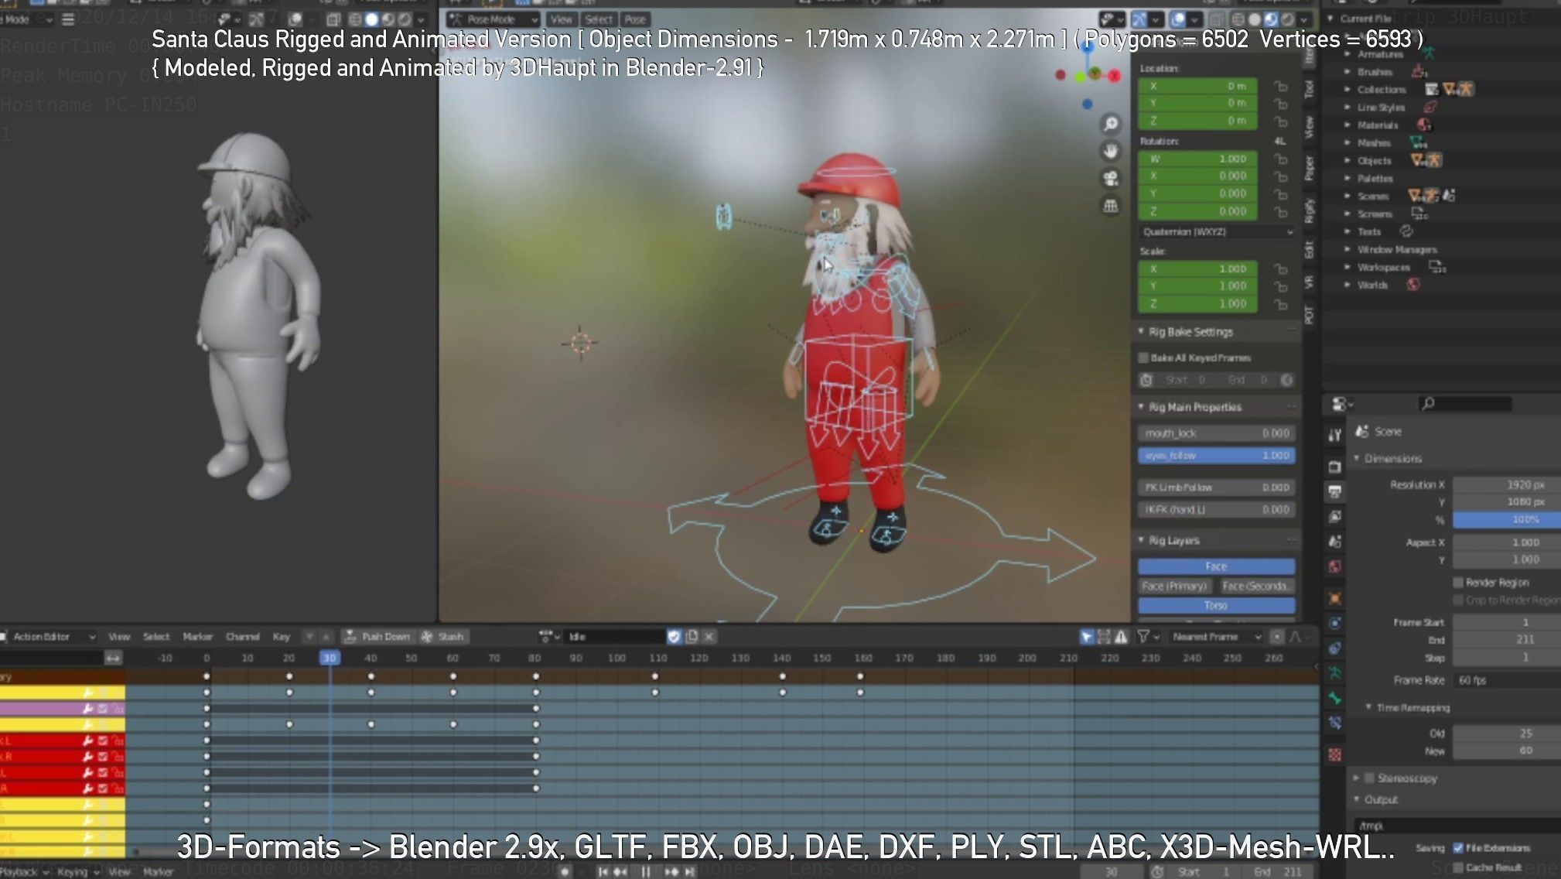Expand the Objects tree entry
The image size is (1561, 879).
click(1348, 160)
